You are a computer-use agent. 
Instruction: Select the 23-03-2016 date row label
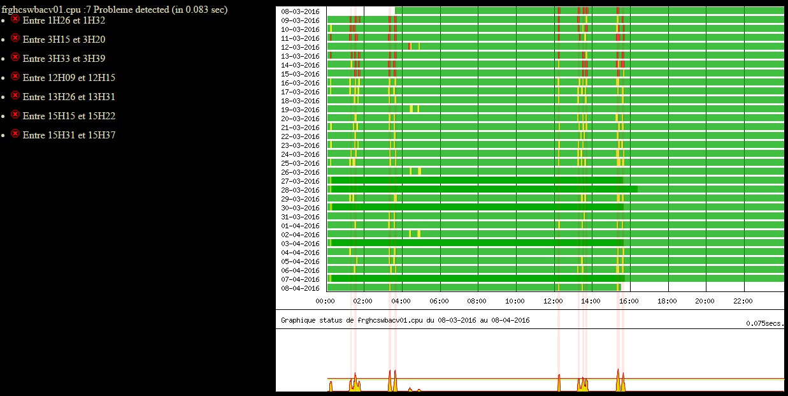tap(301, 145)
